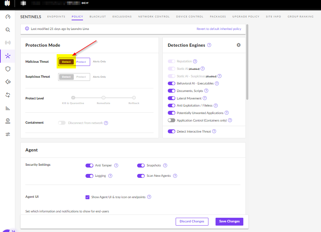The height and width of the screenshot is (232, 321).
Task: Open the checkmark stand icon in sidebar
Action: [x=8, y=121]
